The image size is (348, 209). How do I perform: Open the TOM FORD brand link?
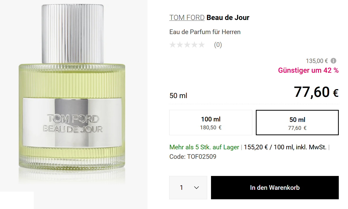click(x=187, y=17)
